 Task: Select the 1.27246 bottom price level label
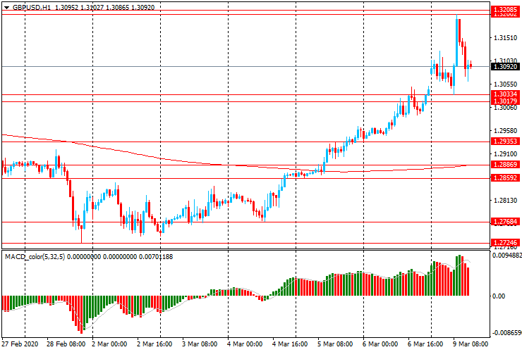coord(506,243)
